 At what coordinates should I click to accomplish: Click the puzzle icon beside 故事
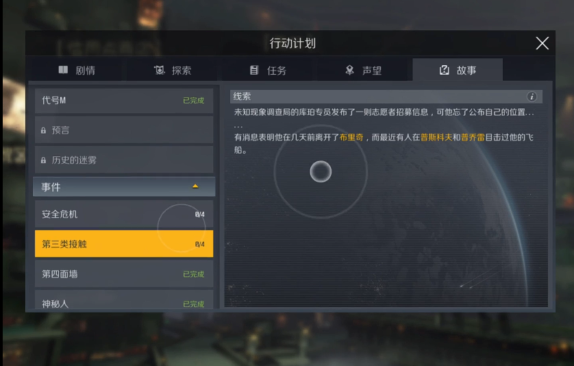click(444, 70)
